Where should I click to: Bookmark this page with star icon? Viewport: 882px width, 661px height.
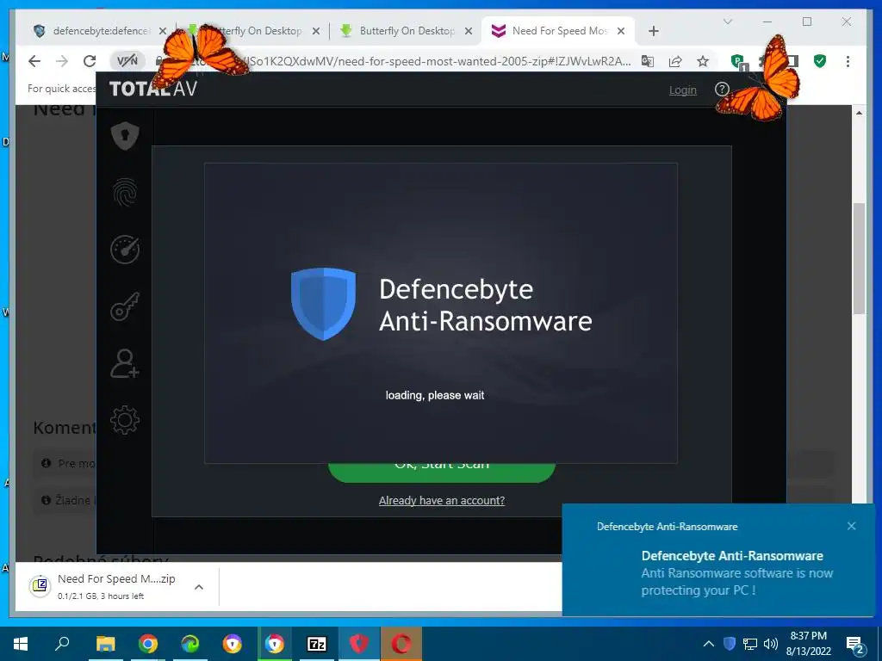click(x=703, y=61)
